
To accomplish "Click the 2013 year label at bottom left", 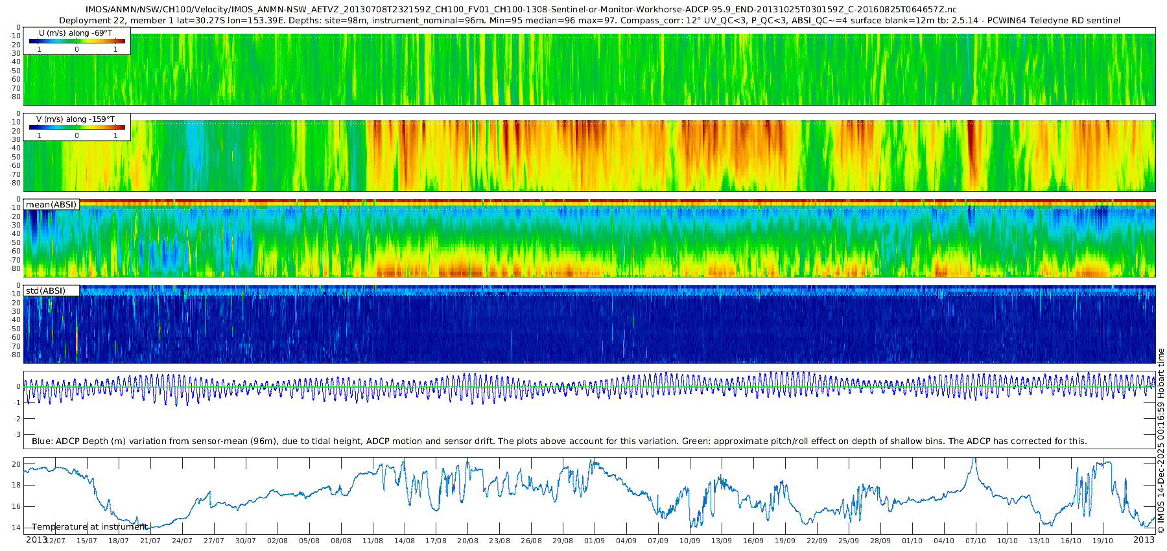I will (x=36, y=539).
